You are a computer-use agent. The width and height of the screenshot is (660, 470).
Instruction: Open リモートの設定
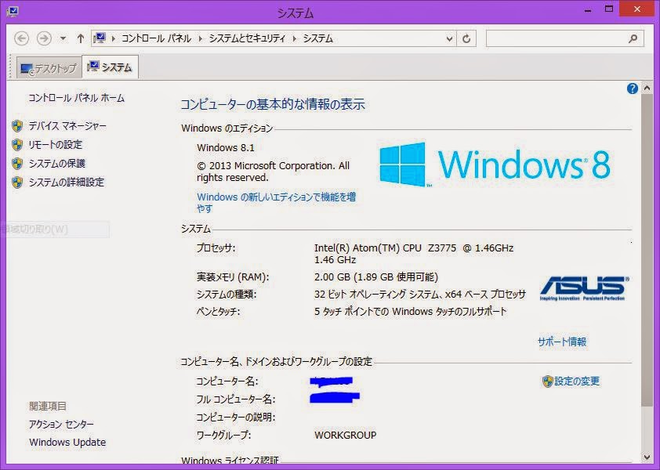click(x=56, y=145)
